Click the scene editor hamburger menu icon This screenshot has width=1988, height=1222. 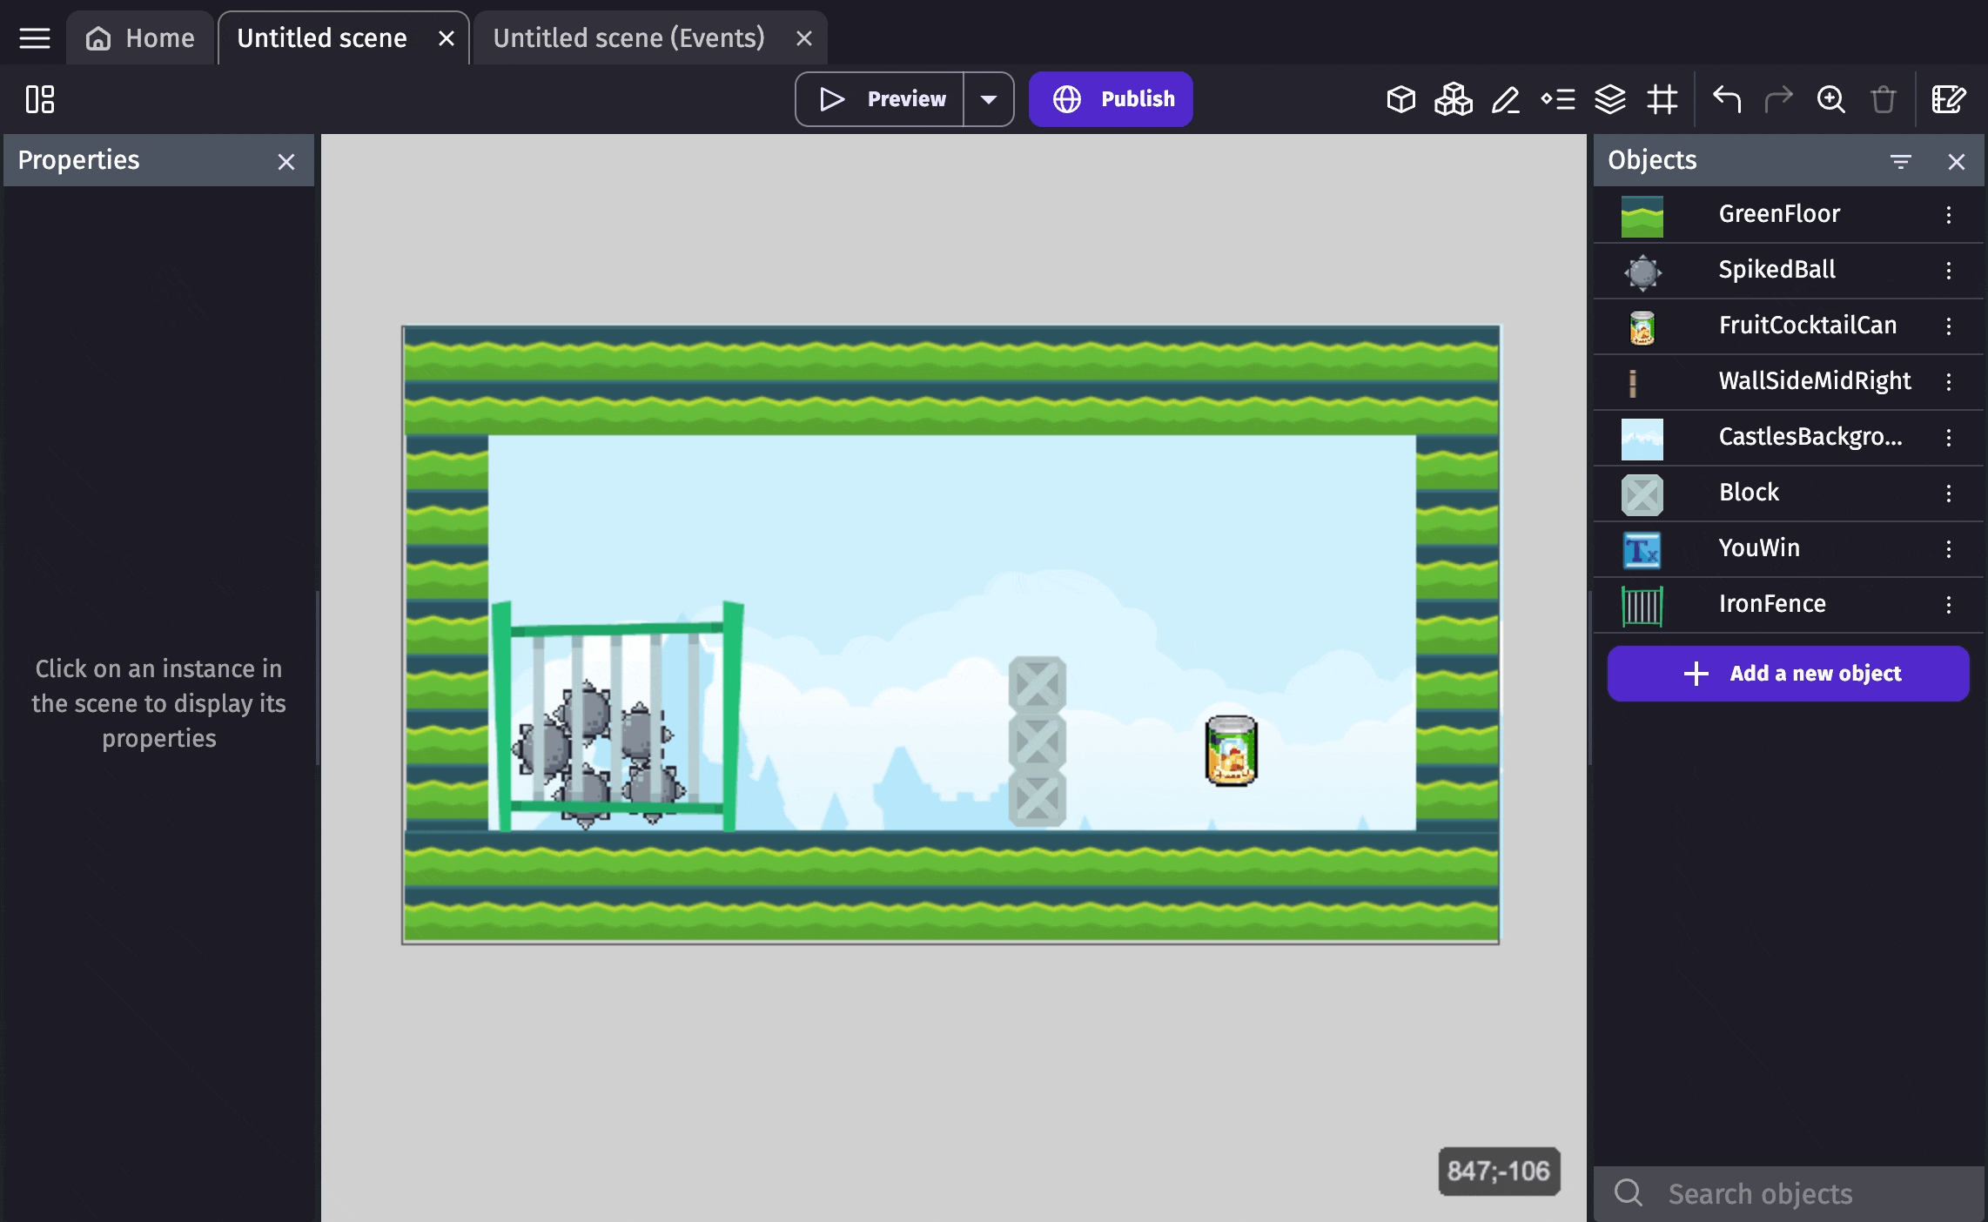click(36, 37)
